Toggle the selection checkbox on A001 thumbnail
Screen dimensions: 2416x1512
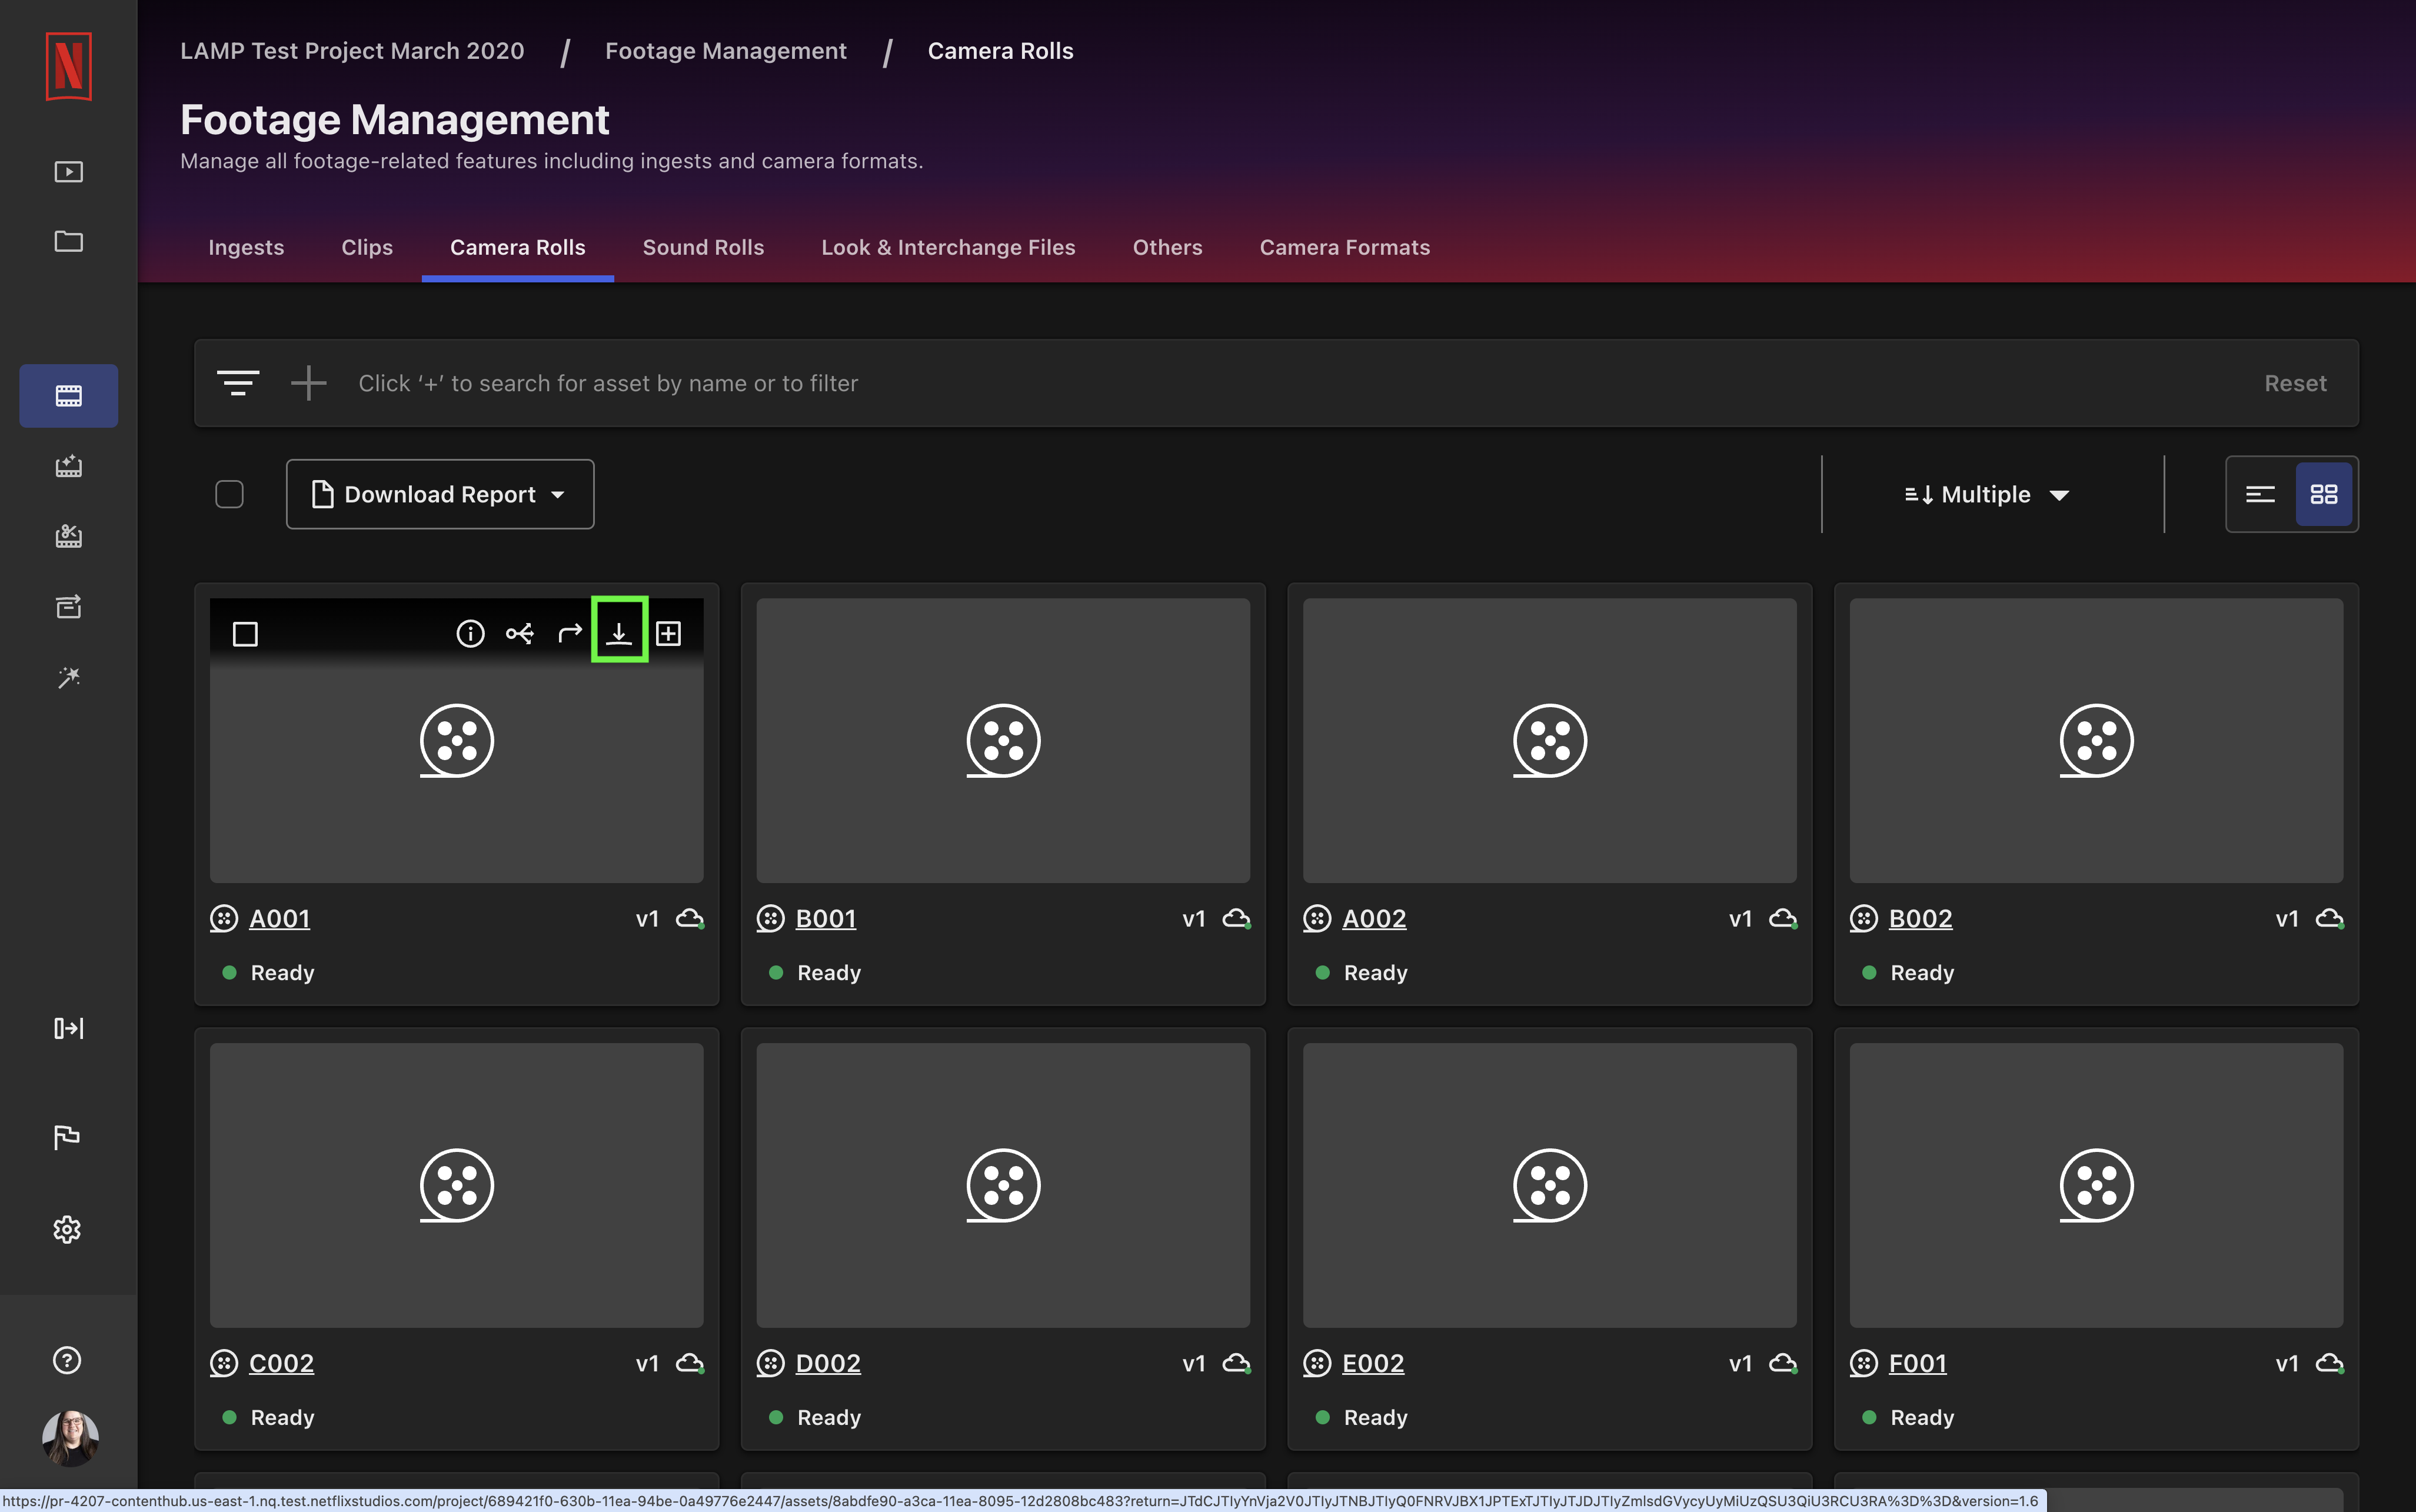[x=245, y=633]
